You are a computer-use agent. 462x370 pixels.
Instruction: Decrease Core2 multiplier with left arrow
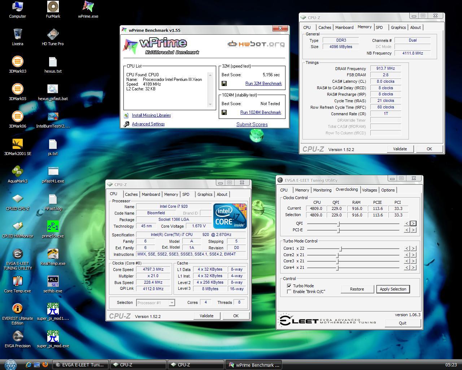[407, 255]
